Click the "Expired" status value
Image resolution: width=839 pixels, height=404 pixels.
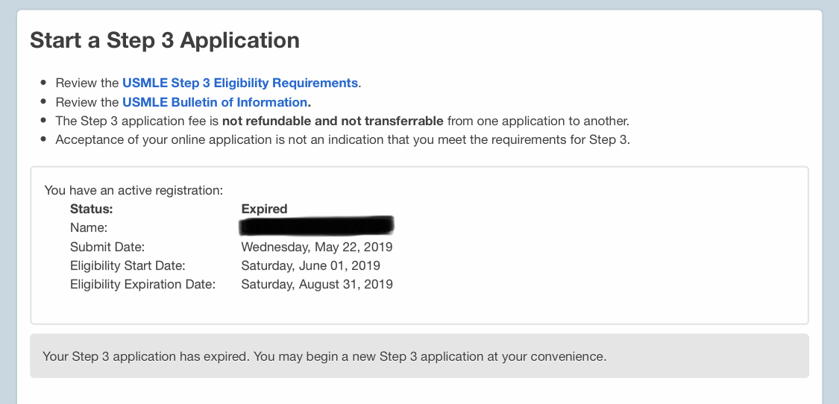click(264, 209)
